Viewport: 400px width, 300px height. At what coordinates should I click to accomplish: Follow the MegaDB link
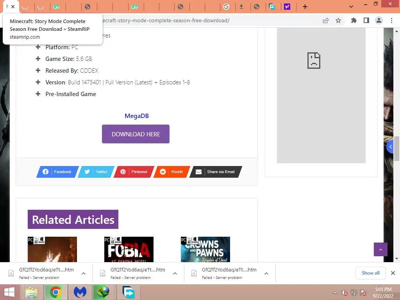[137, 116]
